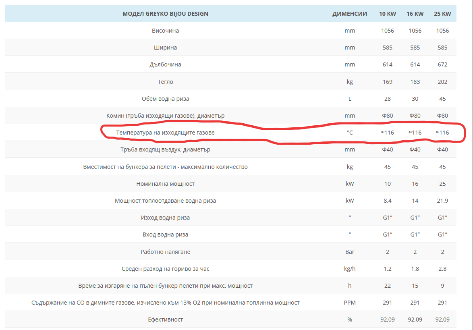The width and height of the screenshot is (473, 330).
Task: Click the '10 KW' column header
Action: (x=387, y=14)
